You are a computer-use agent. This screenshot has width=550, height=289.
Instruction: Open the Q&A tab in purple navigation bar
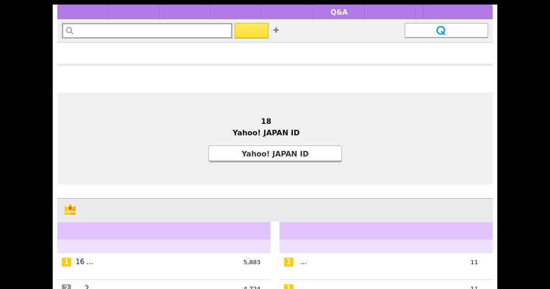[x=339, y=12]
